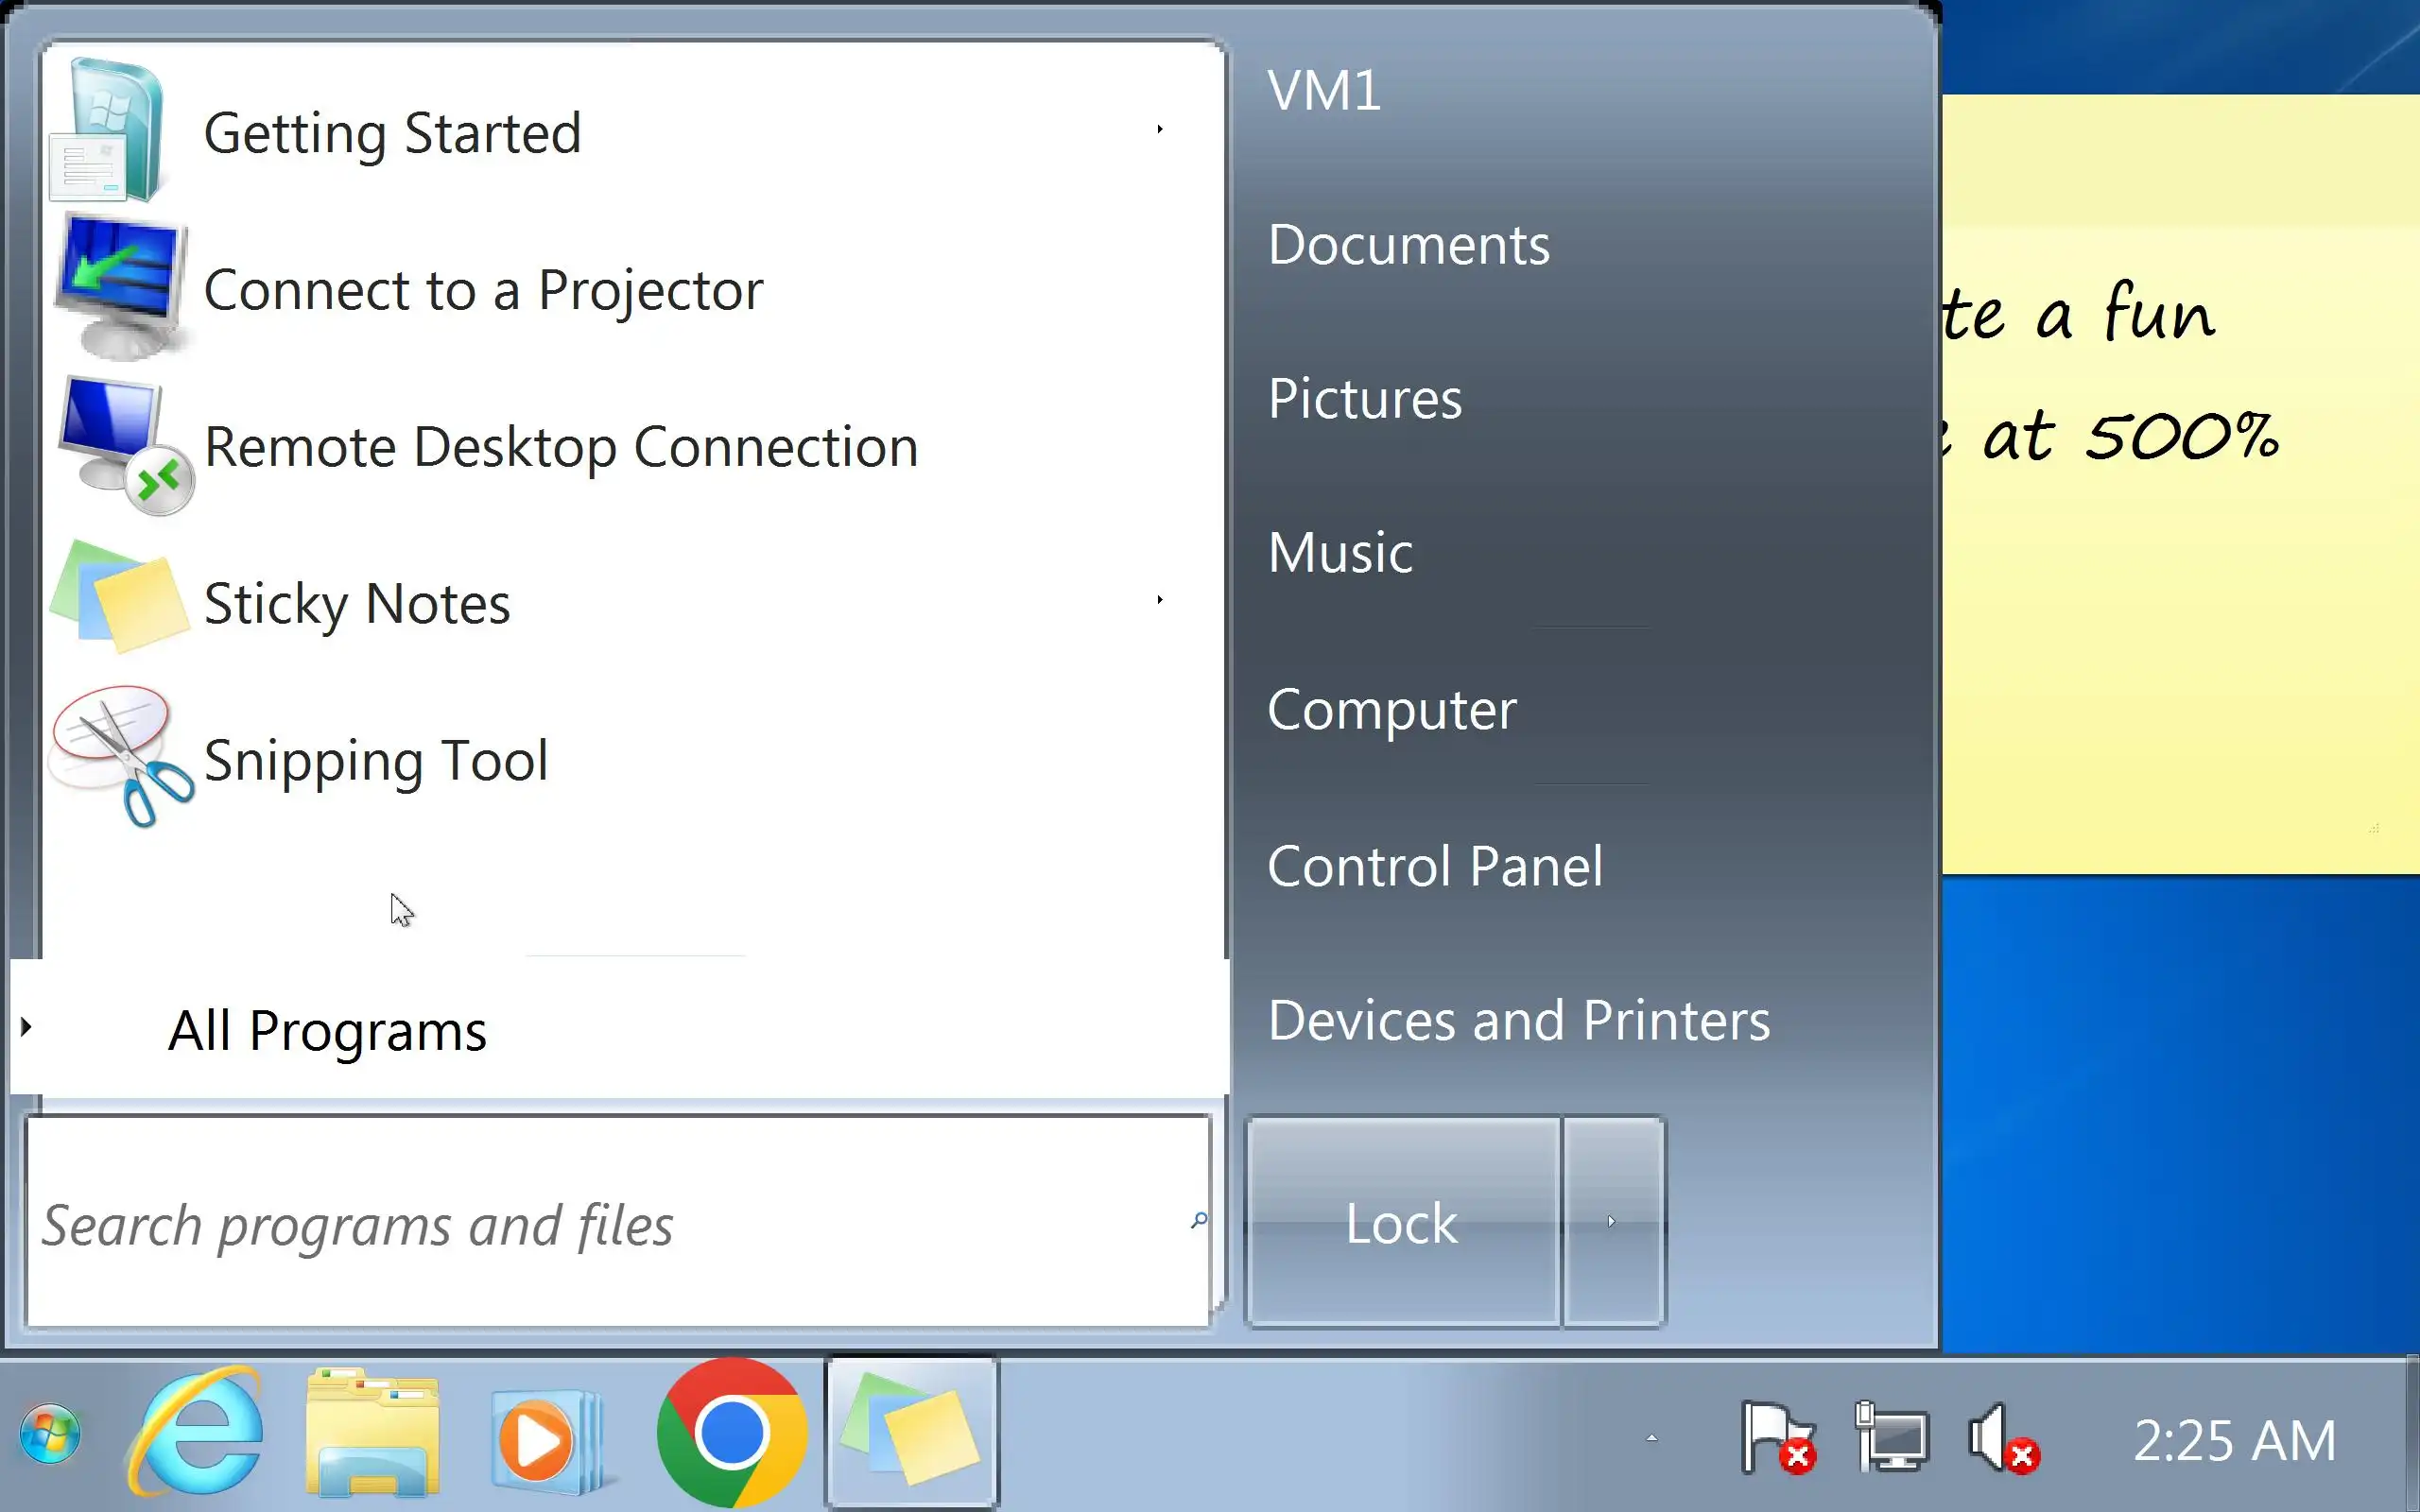Open Control Panel from Start menu
Image resolution: width=2420 pixels, height=1512 pixels.
pyautogui.click(x=1434, y=866)
